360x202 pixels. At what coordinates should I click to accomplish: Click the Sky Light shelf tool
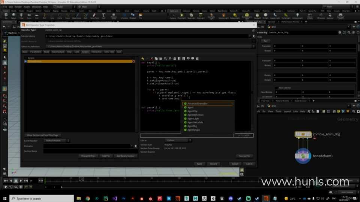click(257, 16)
